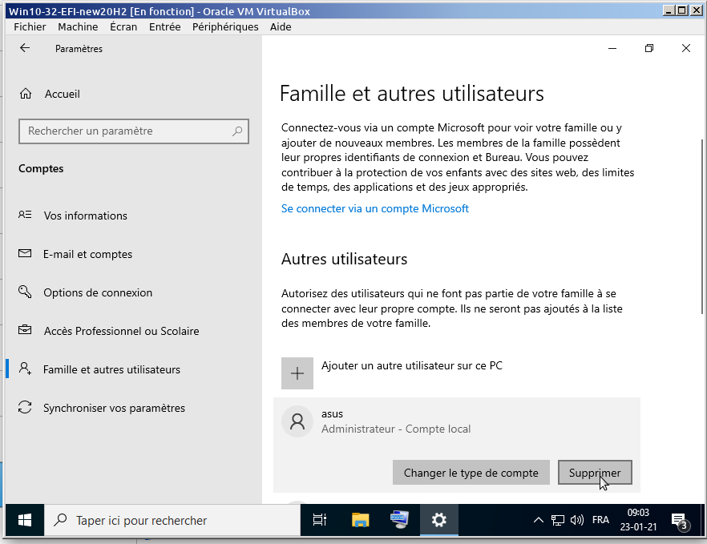
Task: Click Se connecter via un compte Microsoft
Action: (374, 208)
